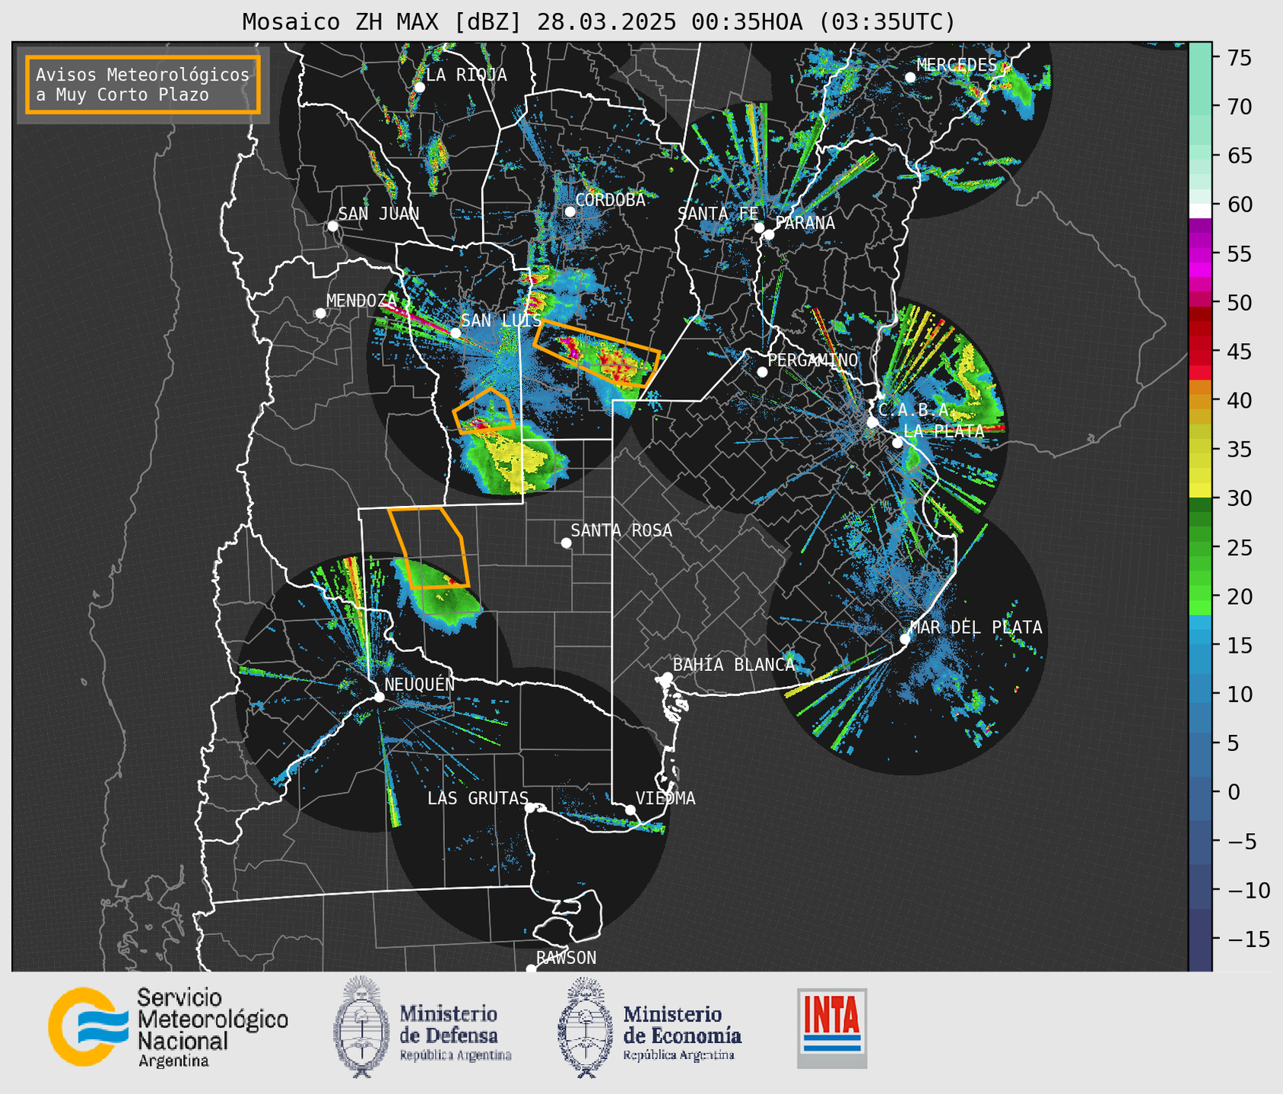Click the 55 dBZ magenta colorbar band
1283x1094 pixels.
coord(1200,254)
